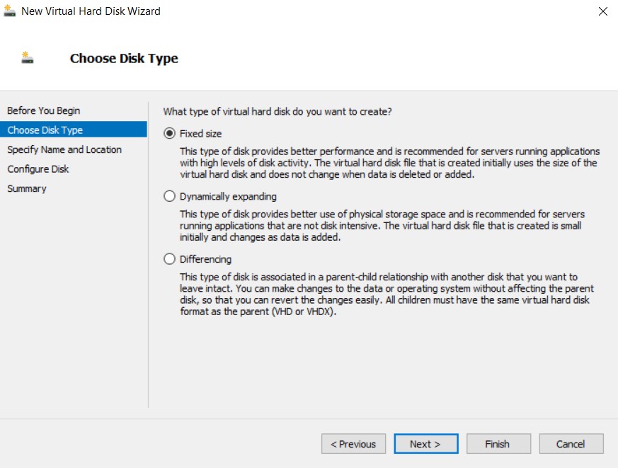Jump to the Configure Disk step

(x=38, y=169)
